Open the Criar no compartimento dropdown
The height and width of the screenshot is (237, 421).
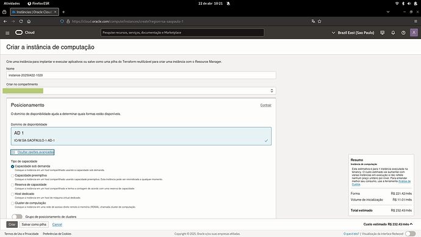click(x=141, y=91)
